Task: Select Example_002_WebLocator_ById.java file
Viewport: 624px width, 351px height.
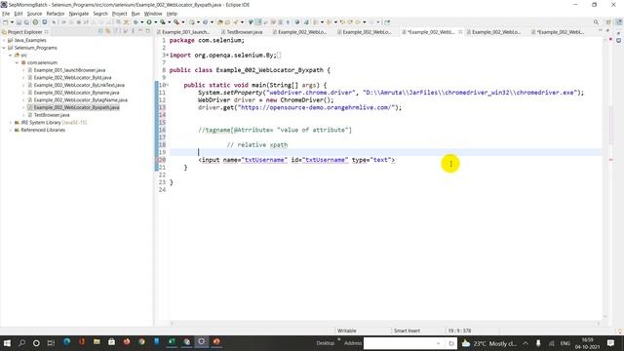Action: tap(72, 78)
